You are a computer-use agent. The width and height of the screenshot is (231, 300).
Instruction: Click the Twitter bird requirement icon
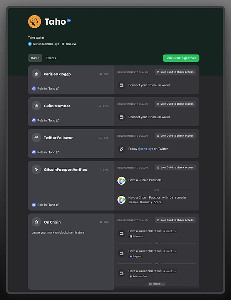121,149
